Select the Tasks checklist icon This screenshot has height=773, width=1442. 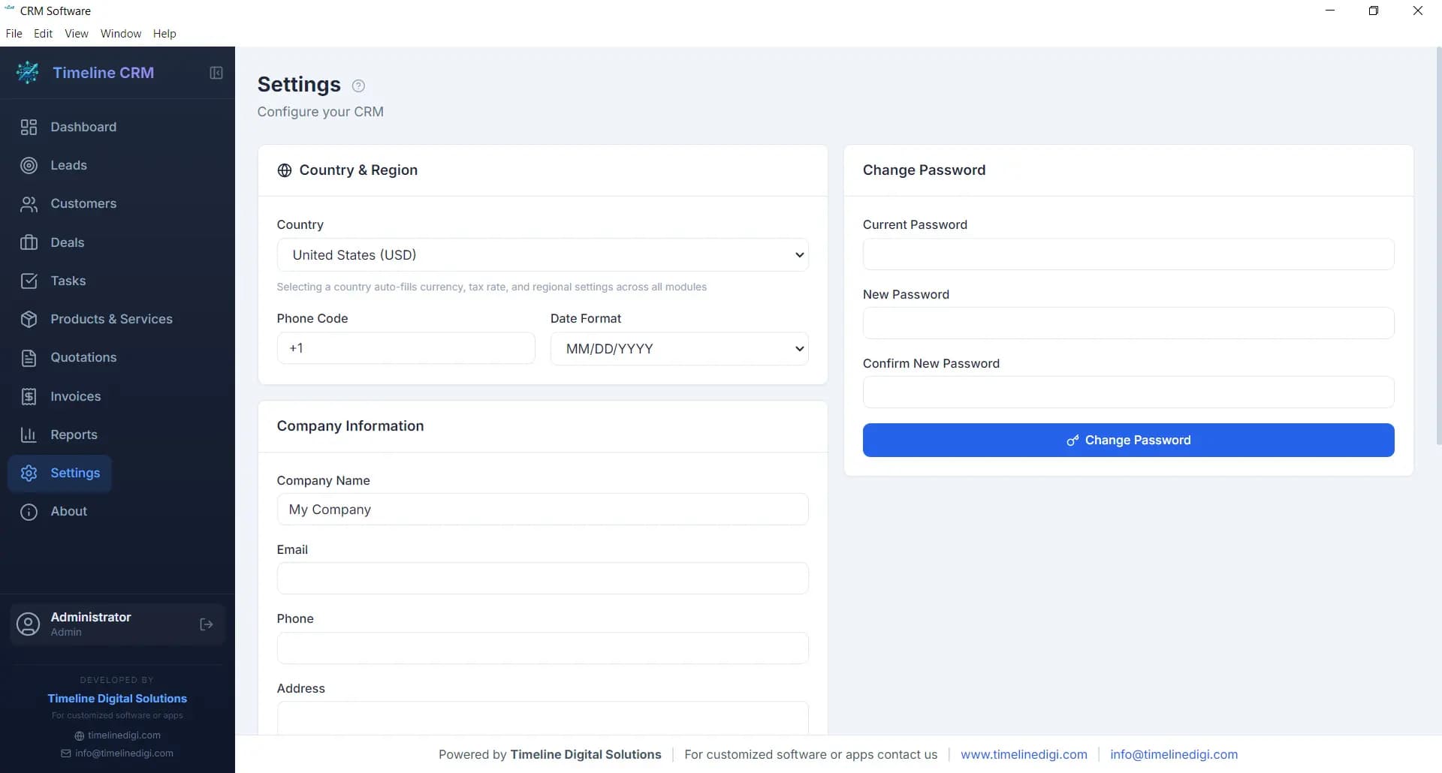click(29, 281)
